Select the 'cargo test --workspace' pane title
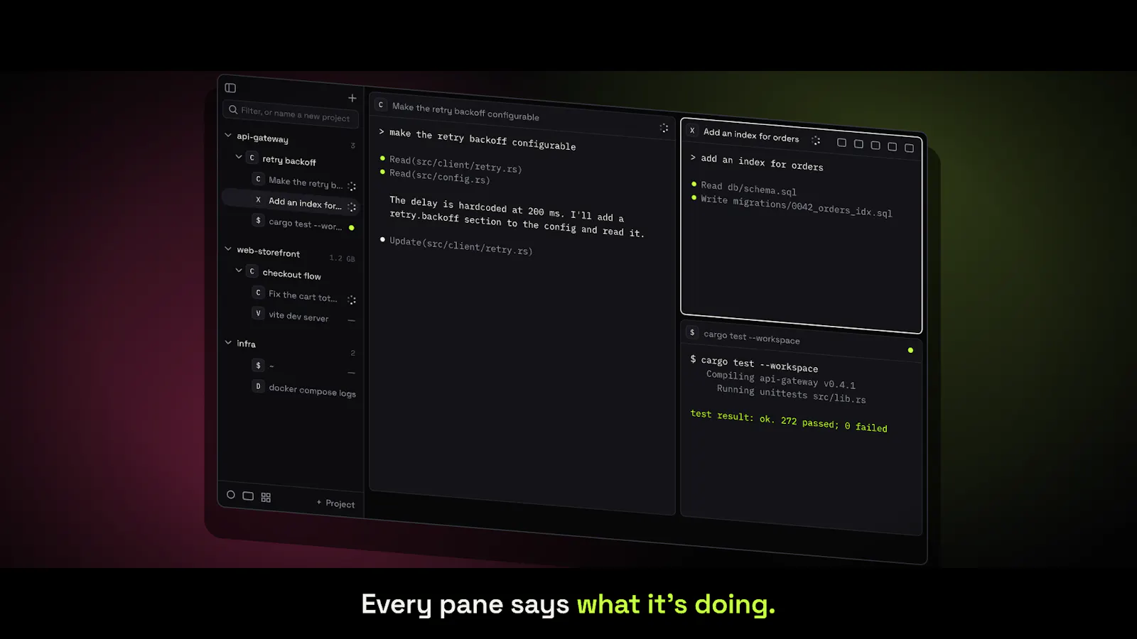The image size is (1137, 639). [752, 337]
